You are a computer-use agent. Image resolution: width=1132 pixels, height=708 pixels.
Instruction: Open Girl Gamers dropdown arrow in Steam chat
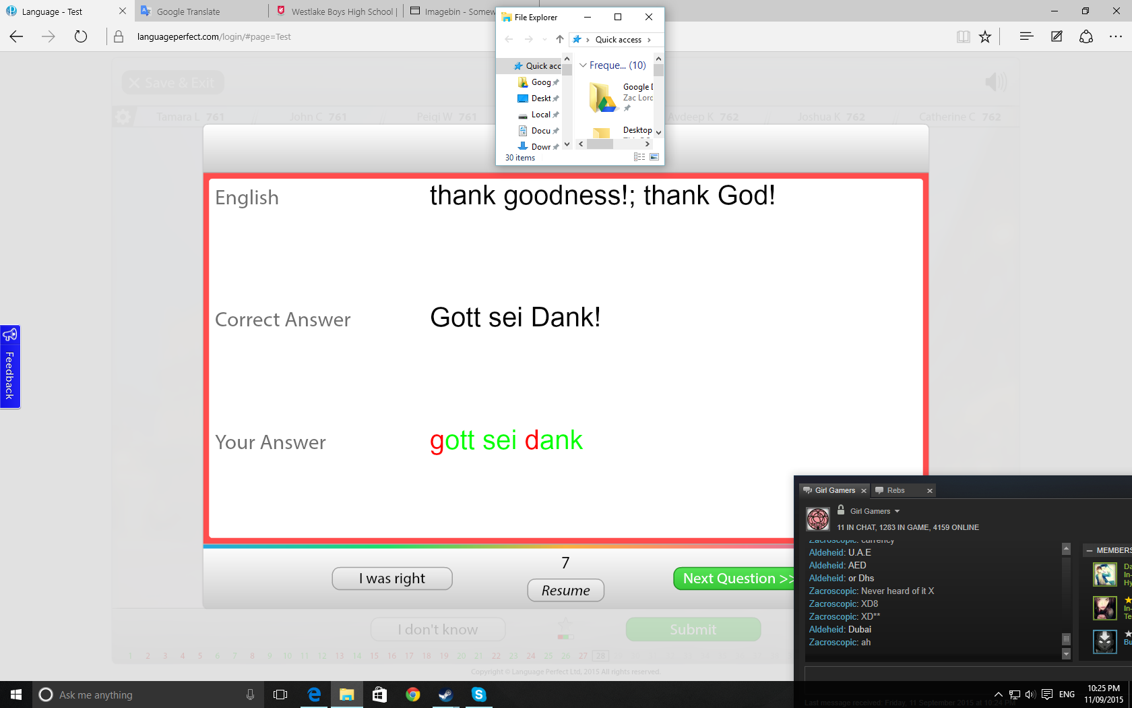[897, 511]
